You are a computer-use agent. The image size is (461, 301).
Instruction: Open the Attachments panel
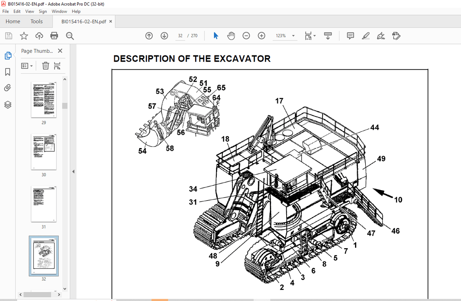tap(7, 87)
